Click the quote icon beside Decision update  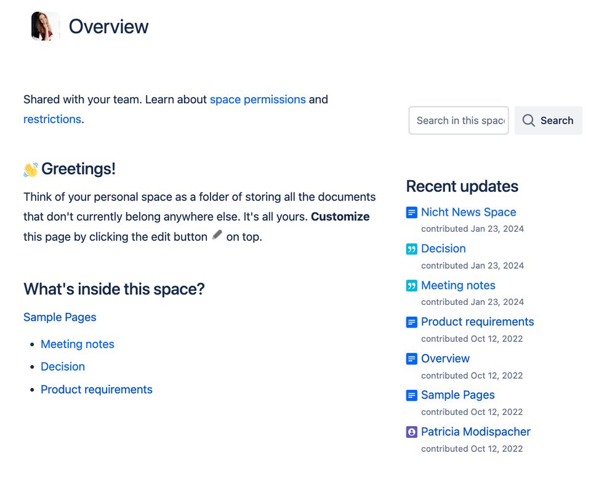[411, 249]
